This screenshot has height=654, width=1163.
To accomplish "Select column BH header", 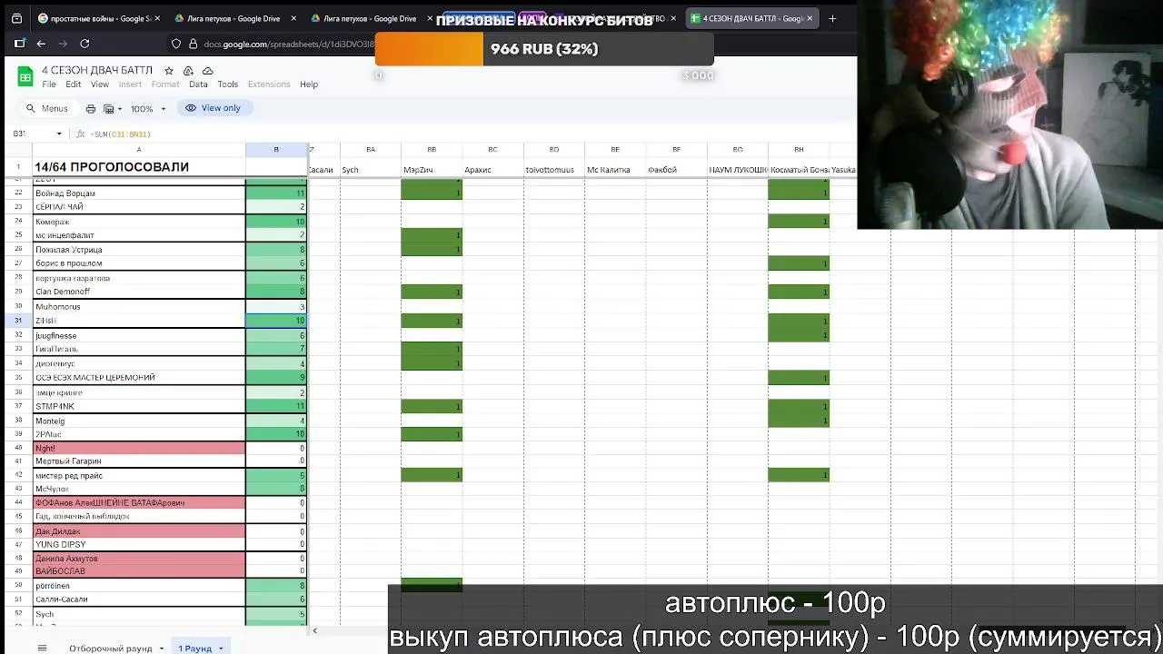I will click(799, 149).
